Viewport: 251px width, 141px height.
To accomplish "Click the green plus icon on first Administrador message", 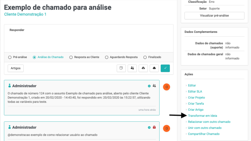I will (x=149, y=86).
